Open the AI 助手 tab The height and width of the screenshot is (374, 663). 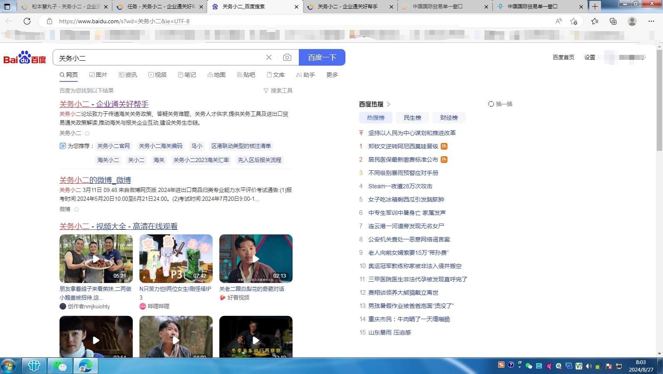coord(305,75)
